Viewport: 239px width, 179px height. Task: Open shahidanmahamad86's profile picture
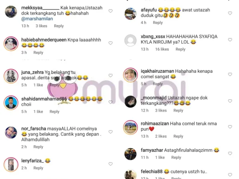(x=11, y=103)
